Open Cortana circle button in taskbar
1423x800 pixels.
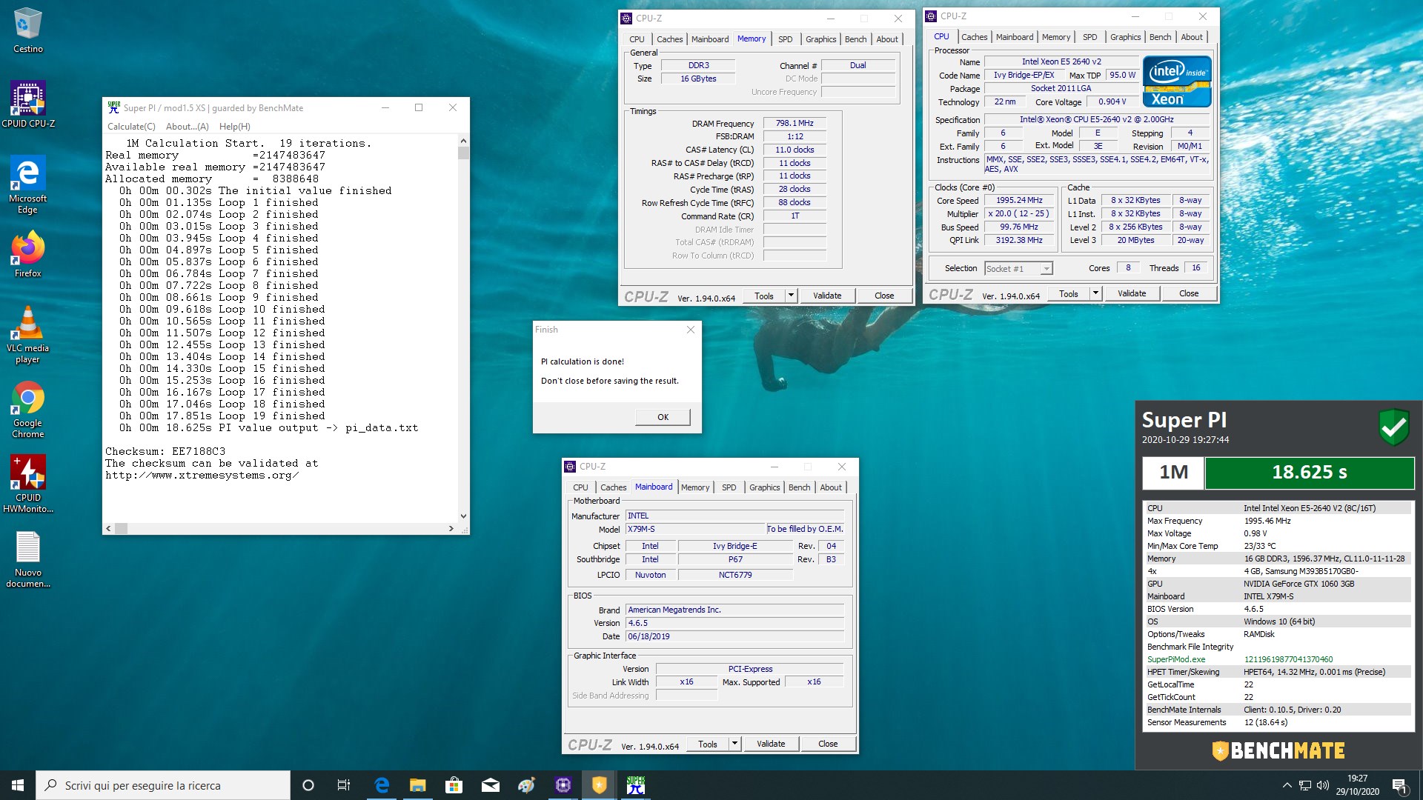point(308,785)
